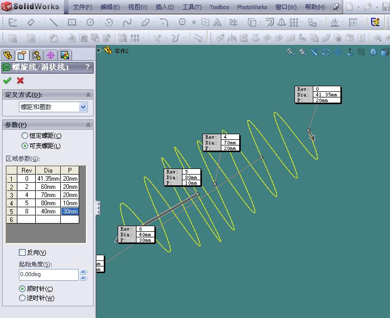Select the Spline sketch tool
The height and width of the screenshot is (318, 390).
pos(127,22)
